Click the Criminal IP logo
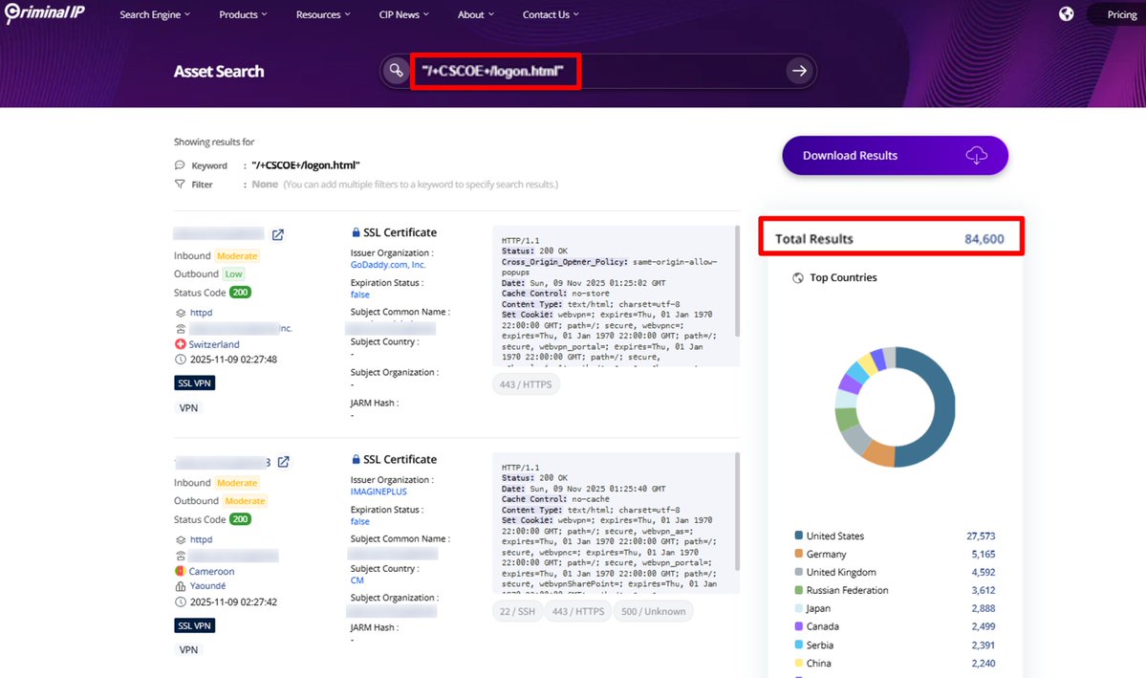This screenshot has width=1146, height=678. (x=45, y=13)
